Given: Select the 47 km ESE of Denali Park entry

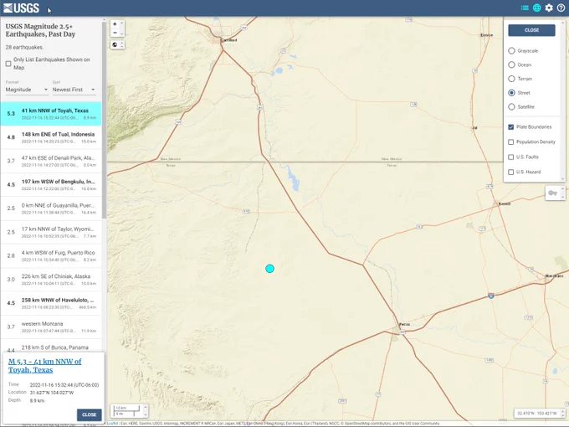Looking at the screenshot, I should (51, 161).
